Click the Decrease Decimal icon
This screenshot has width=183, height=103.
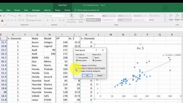[x=63, y=20]
